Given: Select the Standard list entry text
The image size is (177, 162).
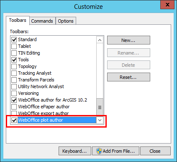Looking at the screenshot, I should (27, 39).
